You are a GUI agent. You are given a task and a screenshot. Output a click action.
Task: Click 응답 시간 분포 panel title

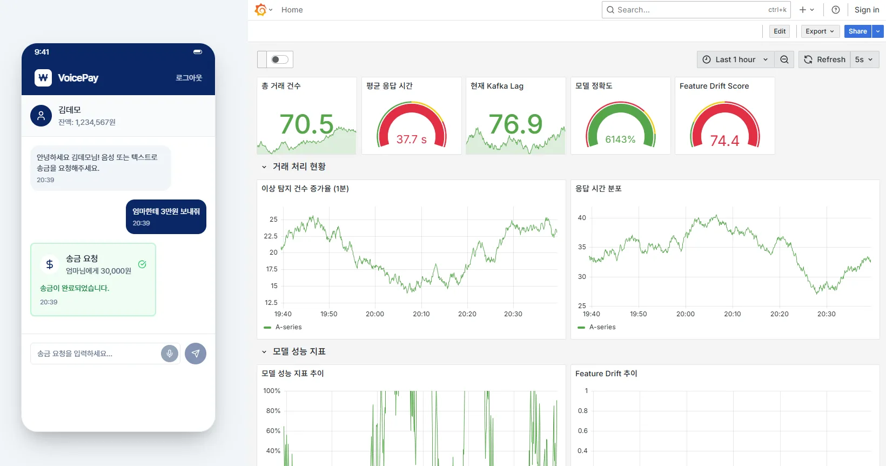(x=599, y=189)
